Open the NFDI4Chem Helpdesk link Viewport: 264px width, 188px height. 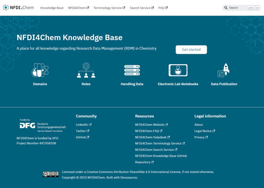[x=152, y=137]
